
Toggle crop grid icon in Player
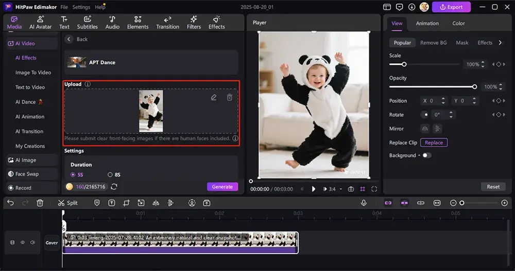[x=363, y=189]
